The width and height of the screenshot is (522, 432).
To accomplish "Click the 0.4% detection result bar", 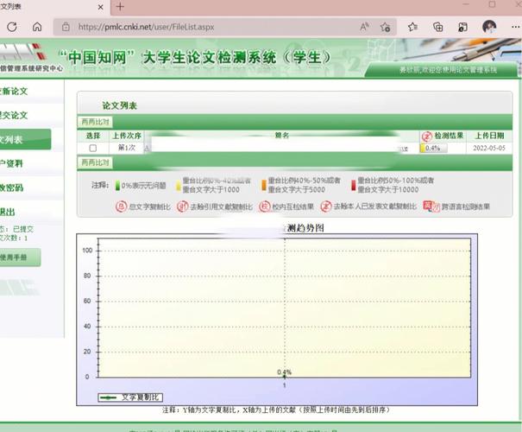I will point(433,148).
